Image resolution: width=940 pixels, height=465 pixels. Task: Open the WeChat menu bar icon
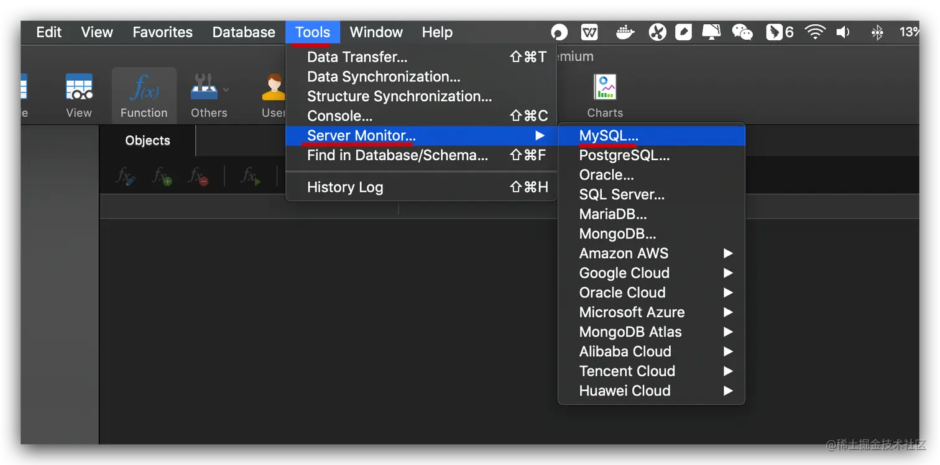(742, 32)
